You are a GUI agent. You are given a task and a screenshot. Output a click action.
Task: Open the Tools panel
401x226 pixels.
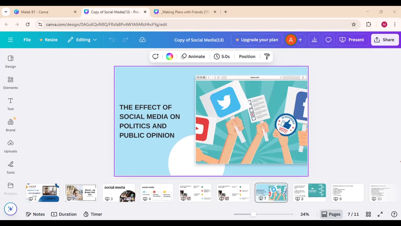(x=10, y=168)
